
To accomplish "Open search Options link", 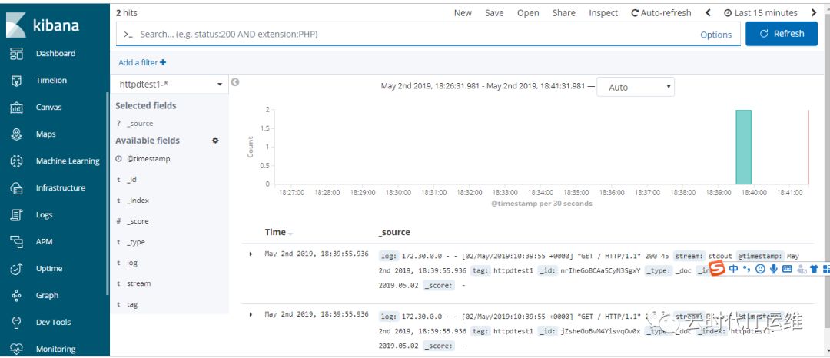I will point(715,35).
